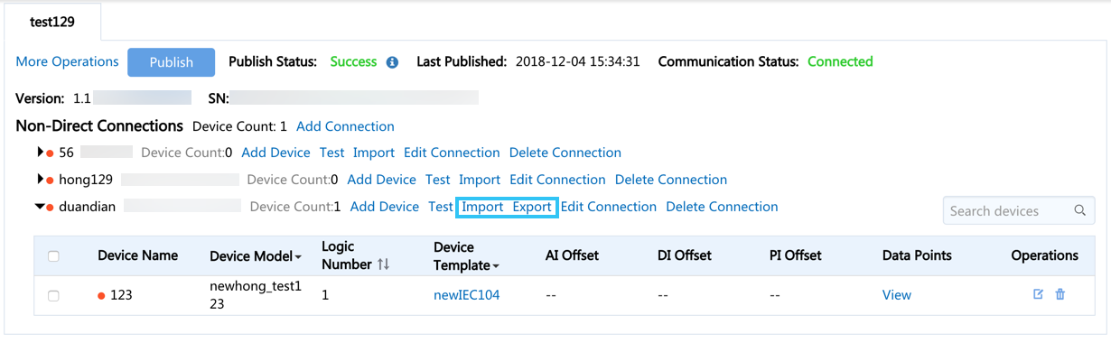Click the delete trash icon for device 123

(x=1060, y=294)
